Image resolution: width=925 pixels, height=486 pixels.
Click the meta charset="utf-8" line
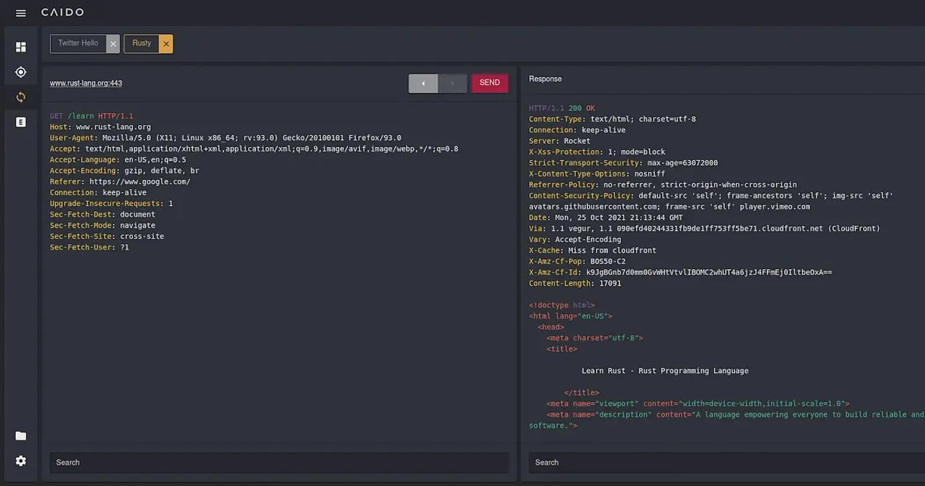tap(595, 339)
